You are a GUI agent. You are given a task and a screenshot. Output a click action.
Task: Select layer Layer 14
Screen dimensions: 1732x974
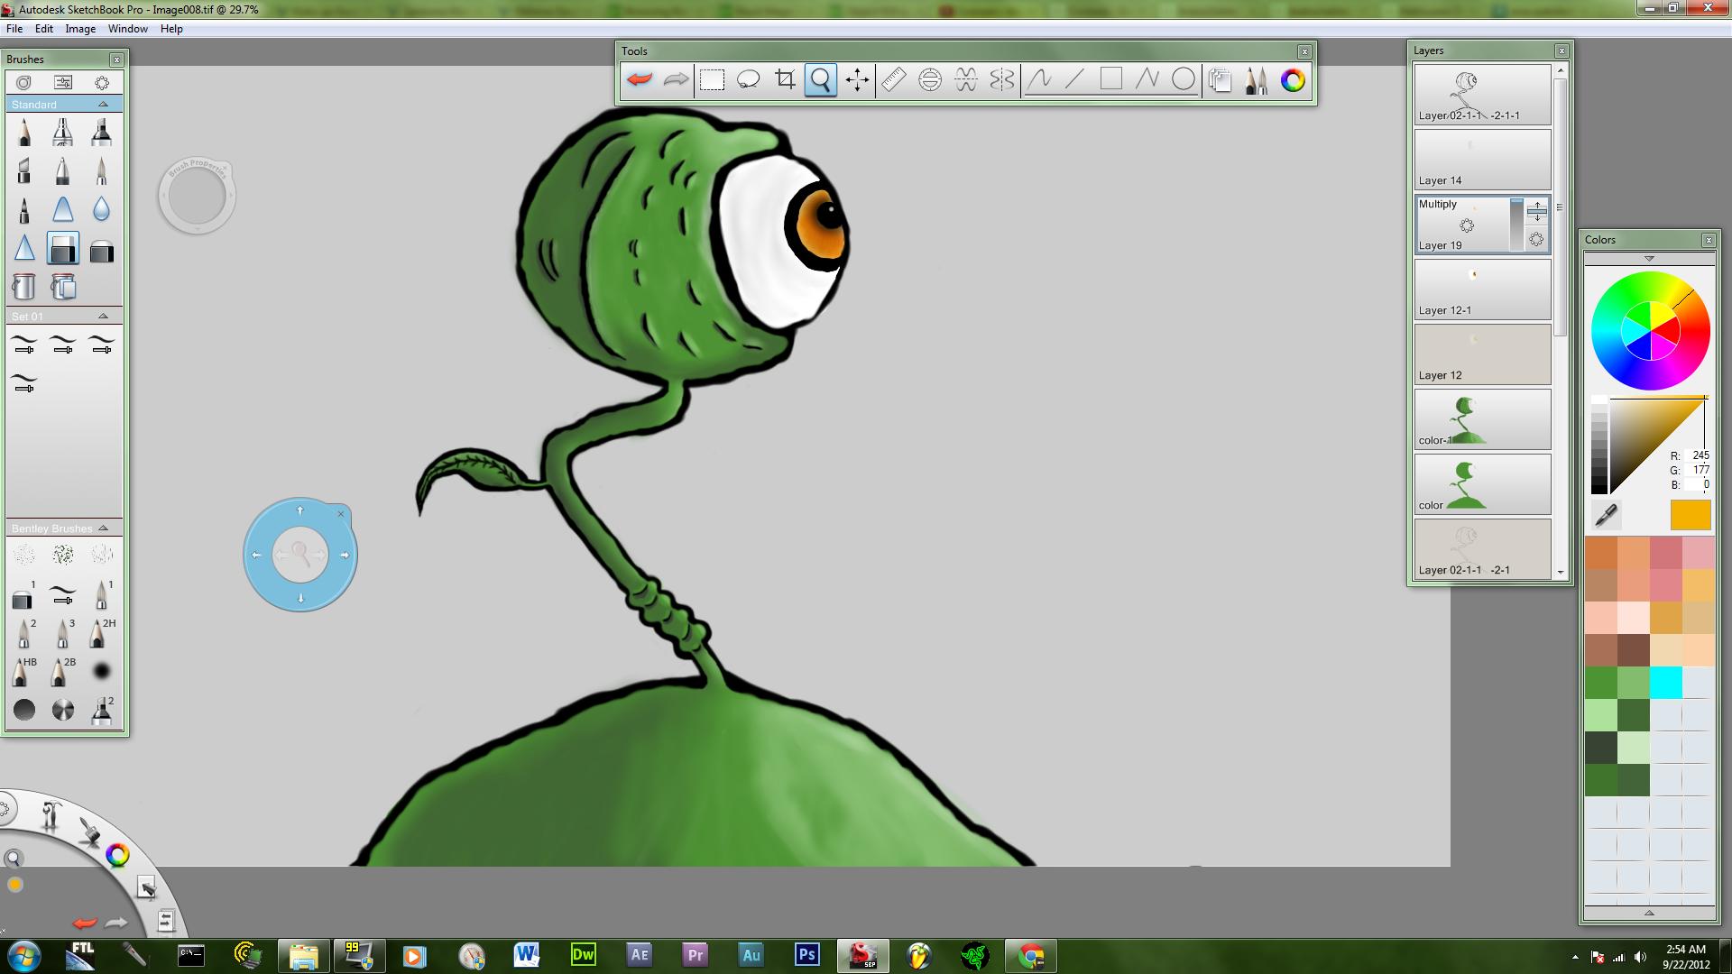coord(1482,160)
